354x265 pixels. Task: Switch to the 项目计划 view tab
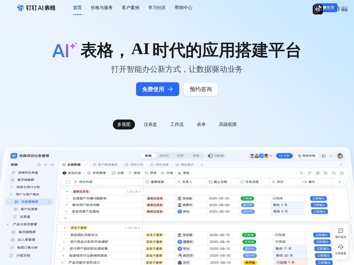(134, 165)
